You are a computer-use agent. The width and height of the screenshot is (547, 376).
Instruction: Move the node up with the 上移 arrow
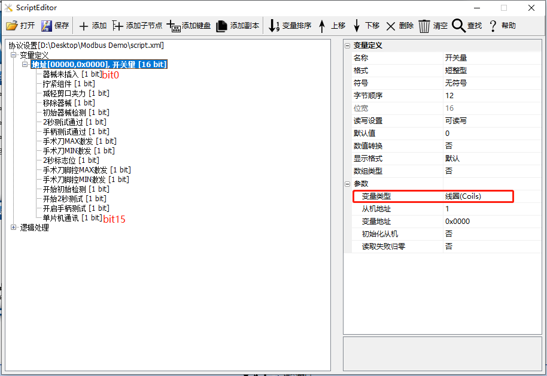[322, 26]
